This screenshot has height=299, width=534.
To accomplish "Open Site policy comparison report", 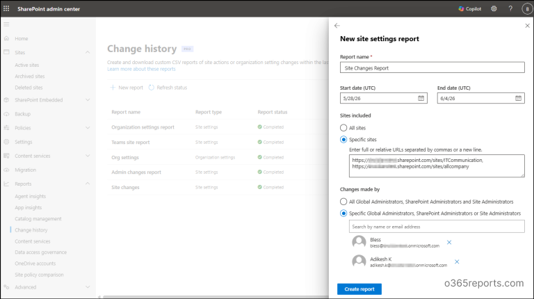I will (x=39, y=275).
